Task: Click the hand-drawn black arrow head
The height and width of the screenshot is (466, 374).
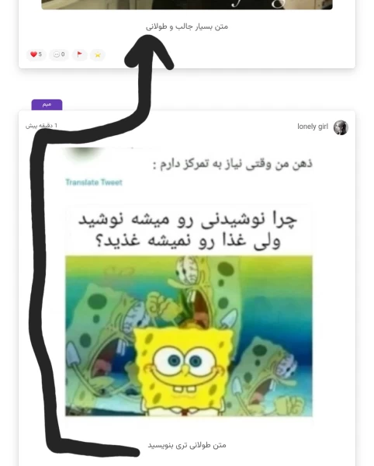Action: 149,51
